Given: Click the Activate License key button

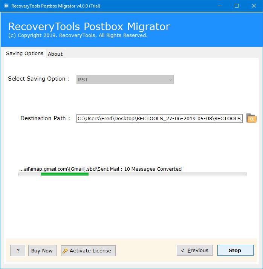Looking at the screenshot, I should tap(88, 251).
